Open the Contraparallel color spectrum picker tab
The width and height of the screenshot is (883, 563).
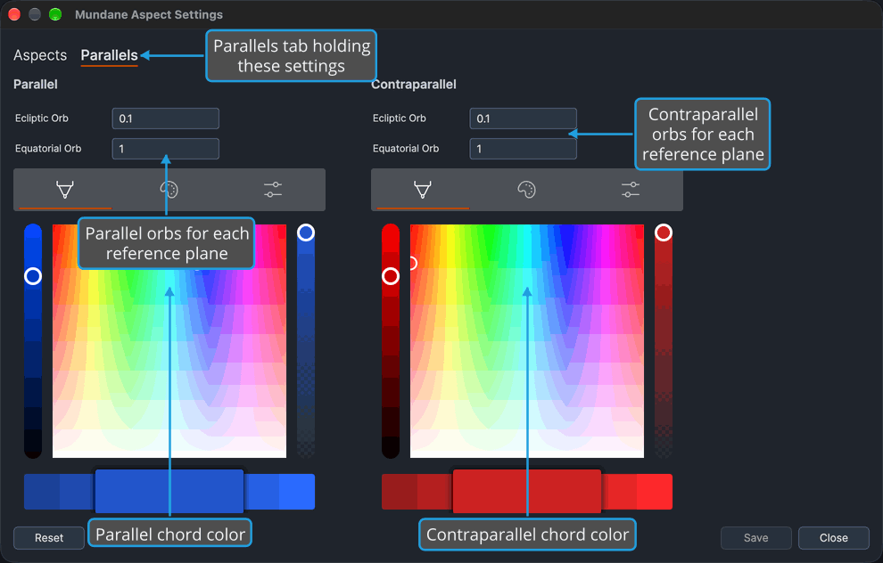coord(423,190)
